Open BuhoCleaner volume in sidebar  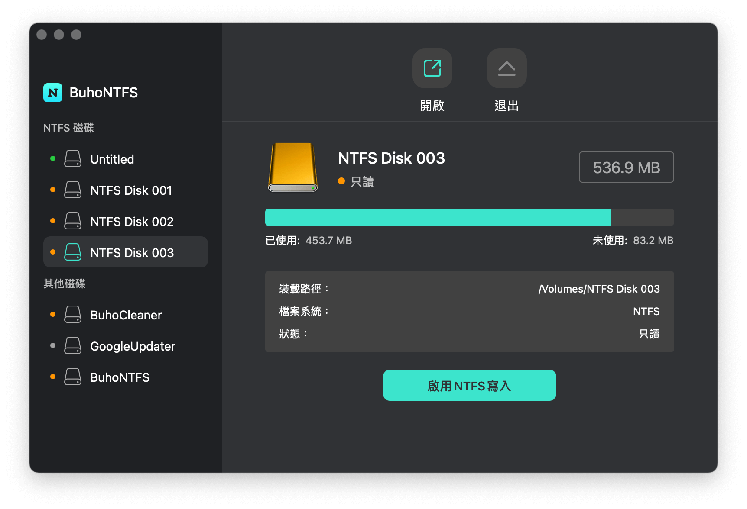126,315
